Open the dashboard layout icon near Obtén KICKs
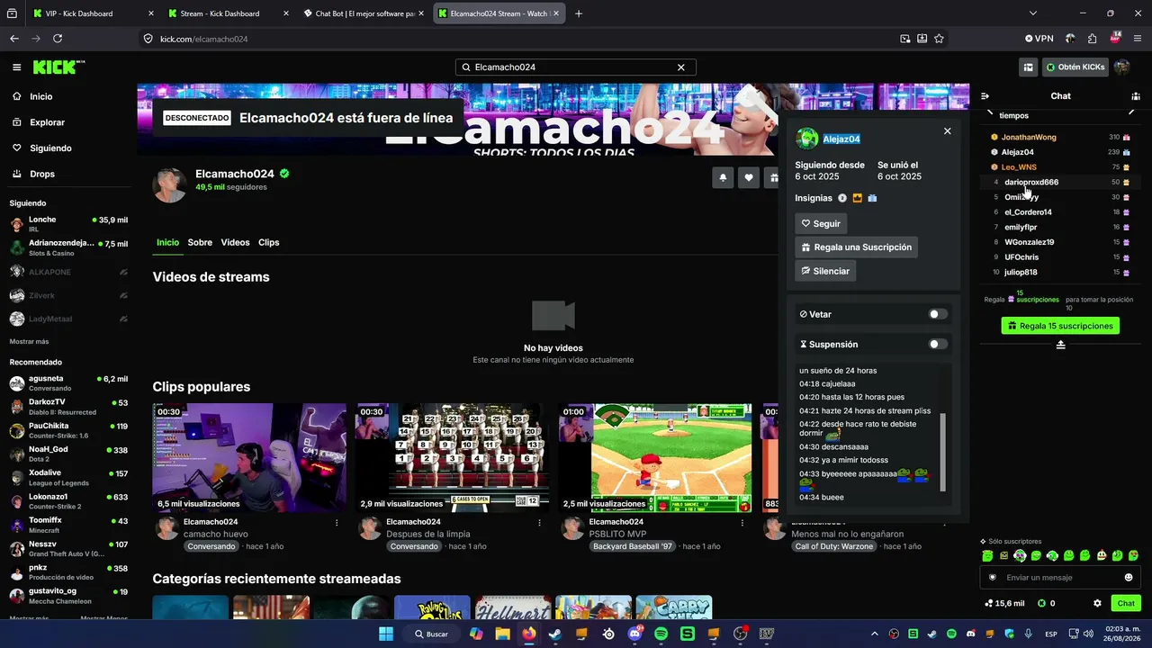The height and width of the screenshot is (648, 1152). (x=1028, y=67)
